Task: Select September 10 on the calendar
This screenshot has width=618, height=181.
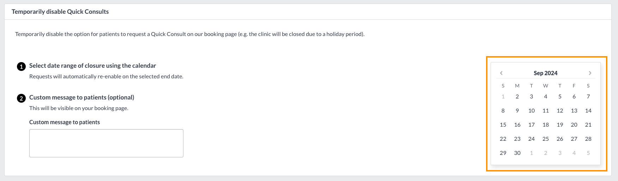Action: pyautogui.click(x=531, y=110)
